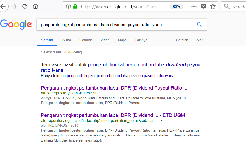Click the browser back arrow button
Image resolution: width=246 pixels, height=148 pixels.
[x=3, y=6]
